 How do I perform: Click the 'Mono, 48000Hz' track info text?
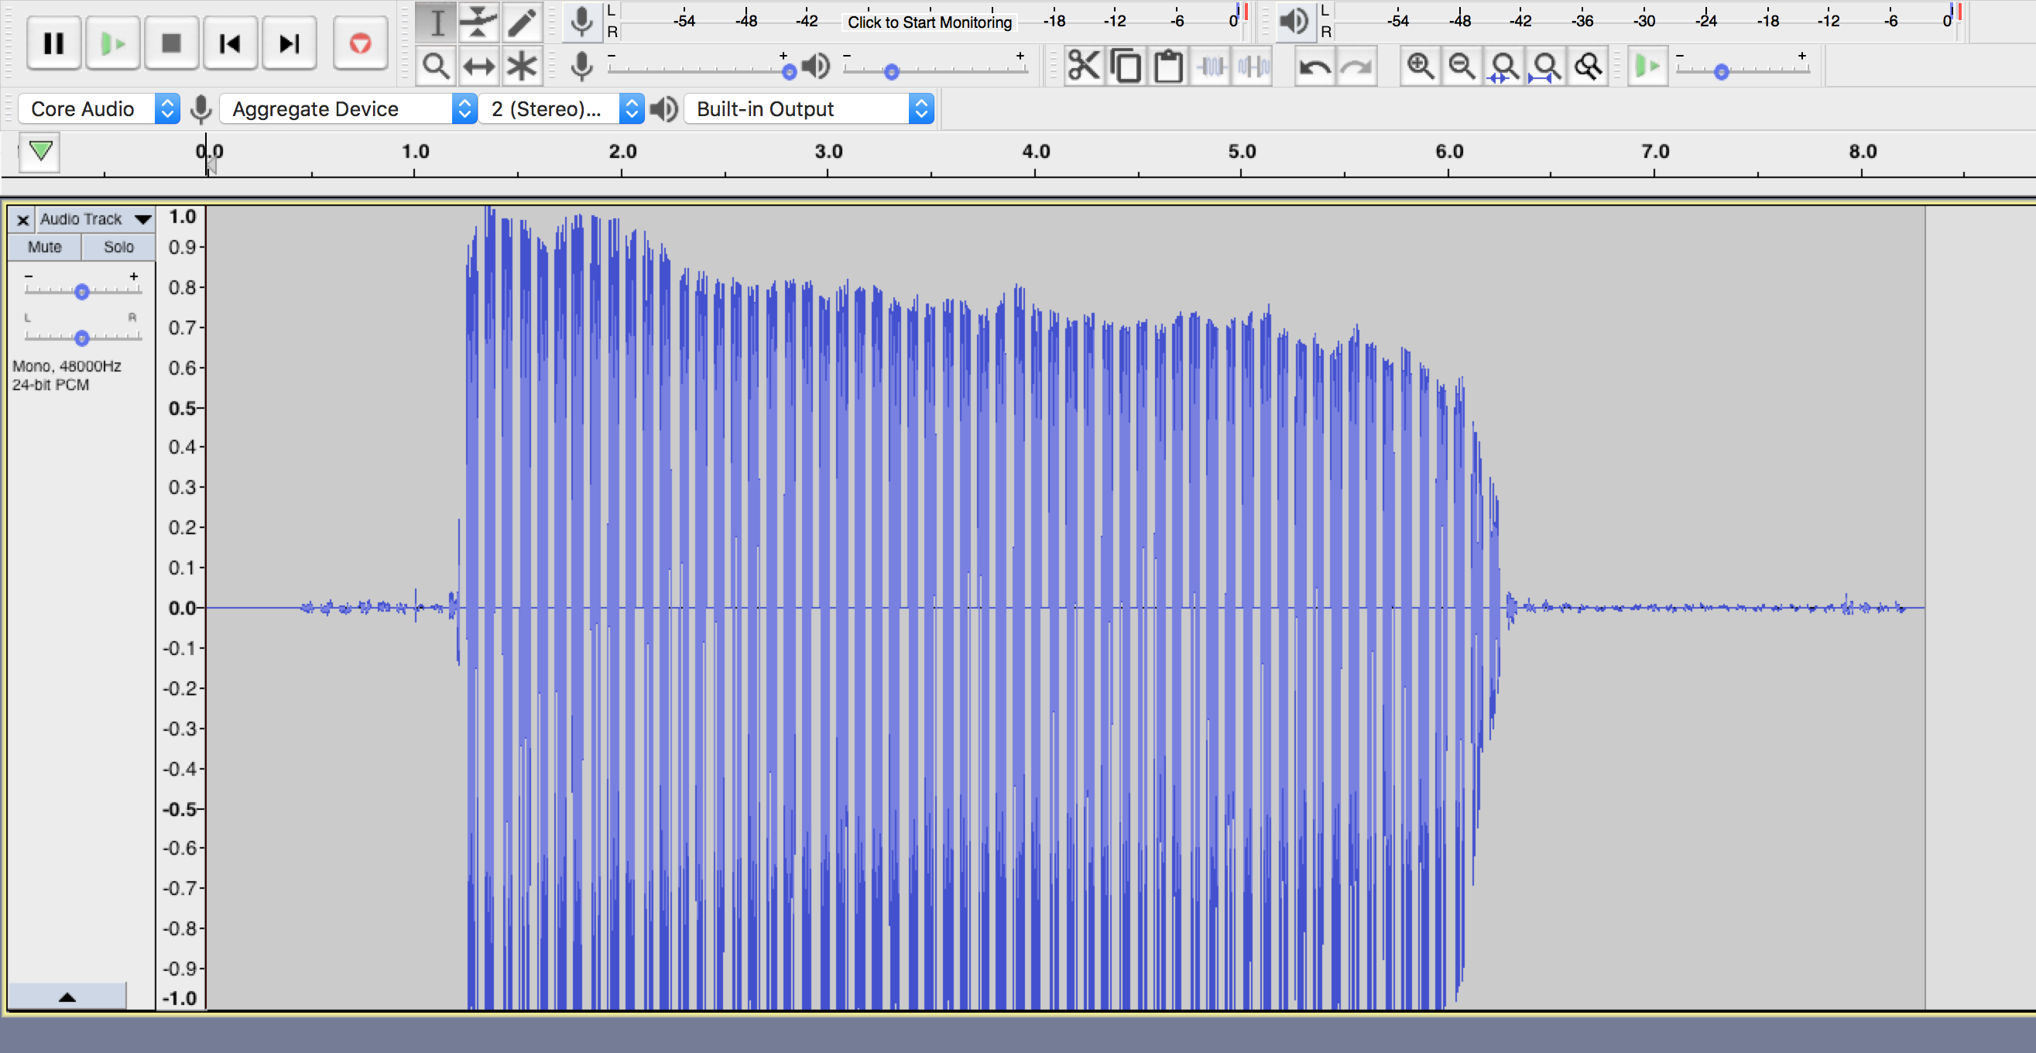(x=67, y=366)
